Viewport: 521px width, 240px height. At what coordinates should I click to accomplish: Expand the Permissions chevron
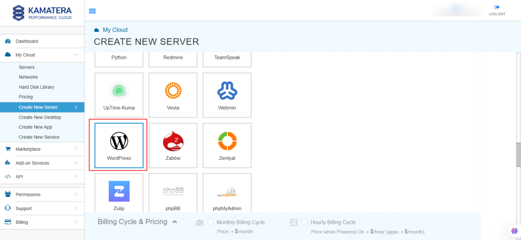[76, 194]
